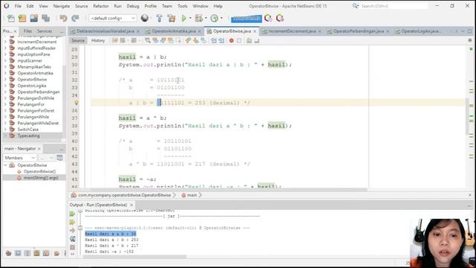This screenshot has width=476, height=268.
Task: Close the Output Run tab
Action: [x=131, y=205]
